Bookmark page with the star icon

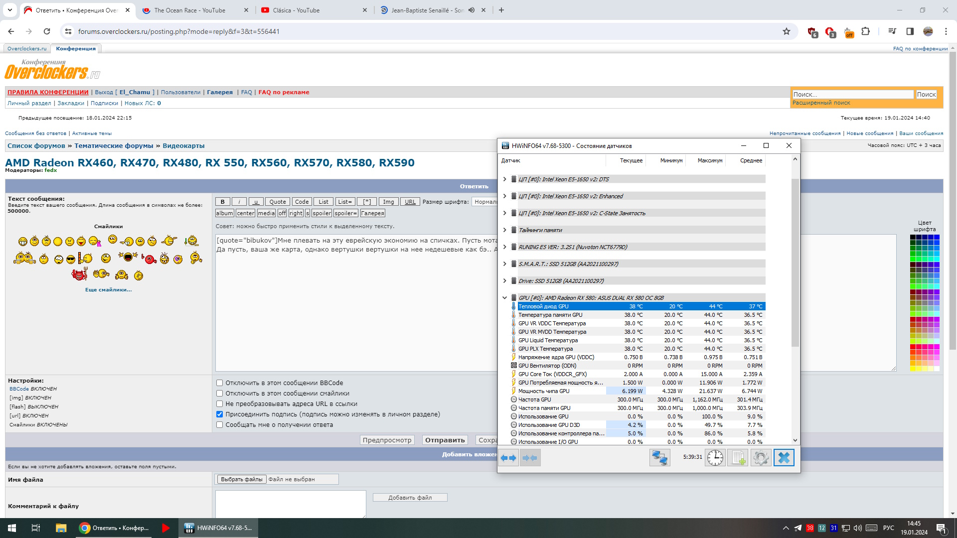coord(787,31)
